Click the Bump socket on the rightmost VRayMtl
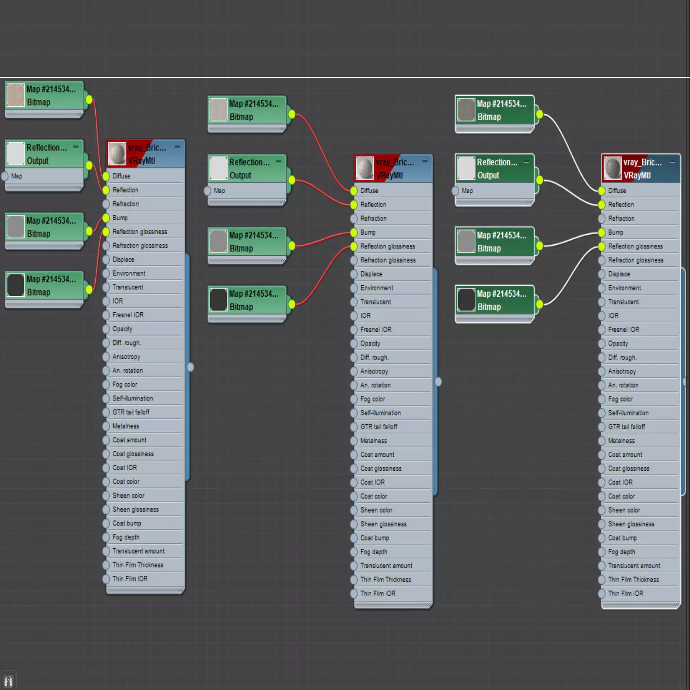 pos(601,232)
